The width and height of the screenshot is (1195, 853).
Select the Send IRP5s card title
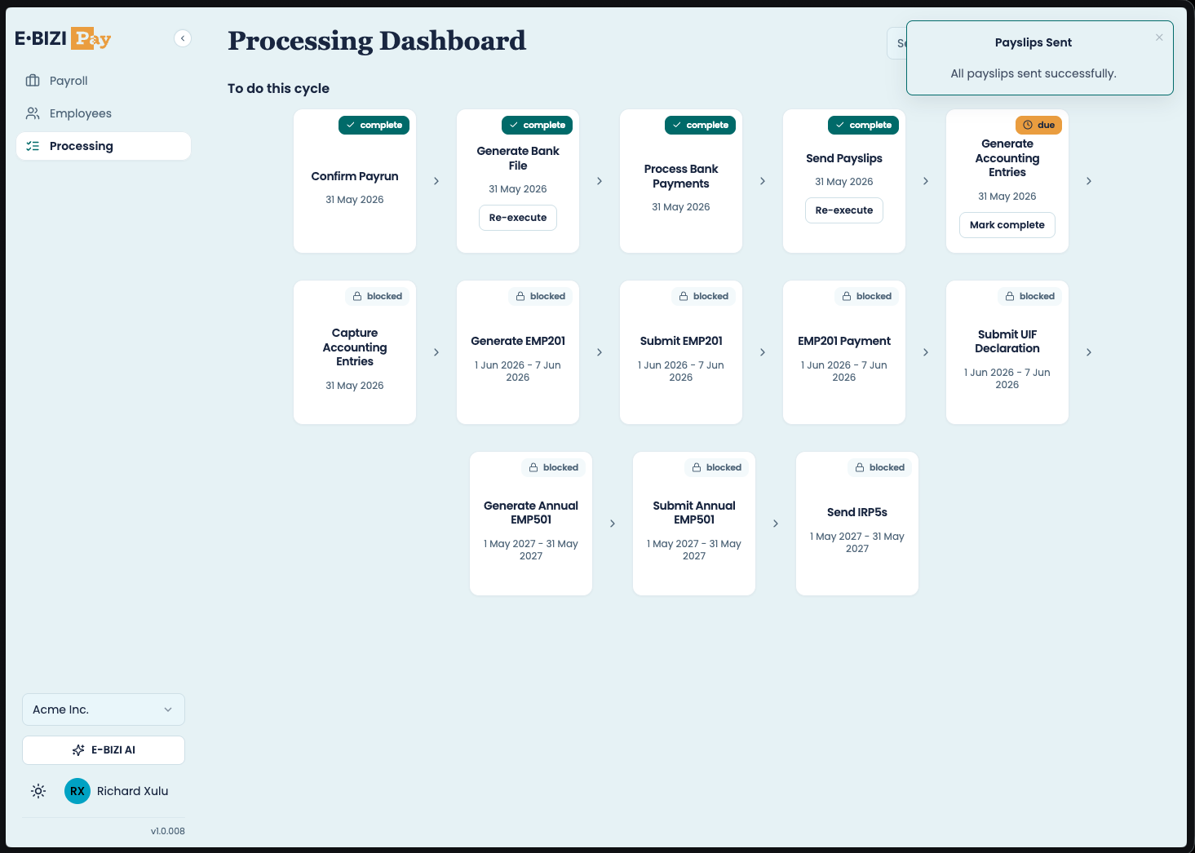pos(857,512)
